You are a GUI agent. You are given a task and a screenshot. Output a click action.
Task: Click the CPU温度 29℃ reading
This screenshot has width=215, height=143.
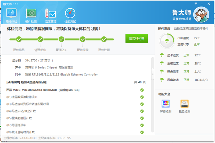click(189, 38)
